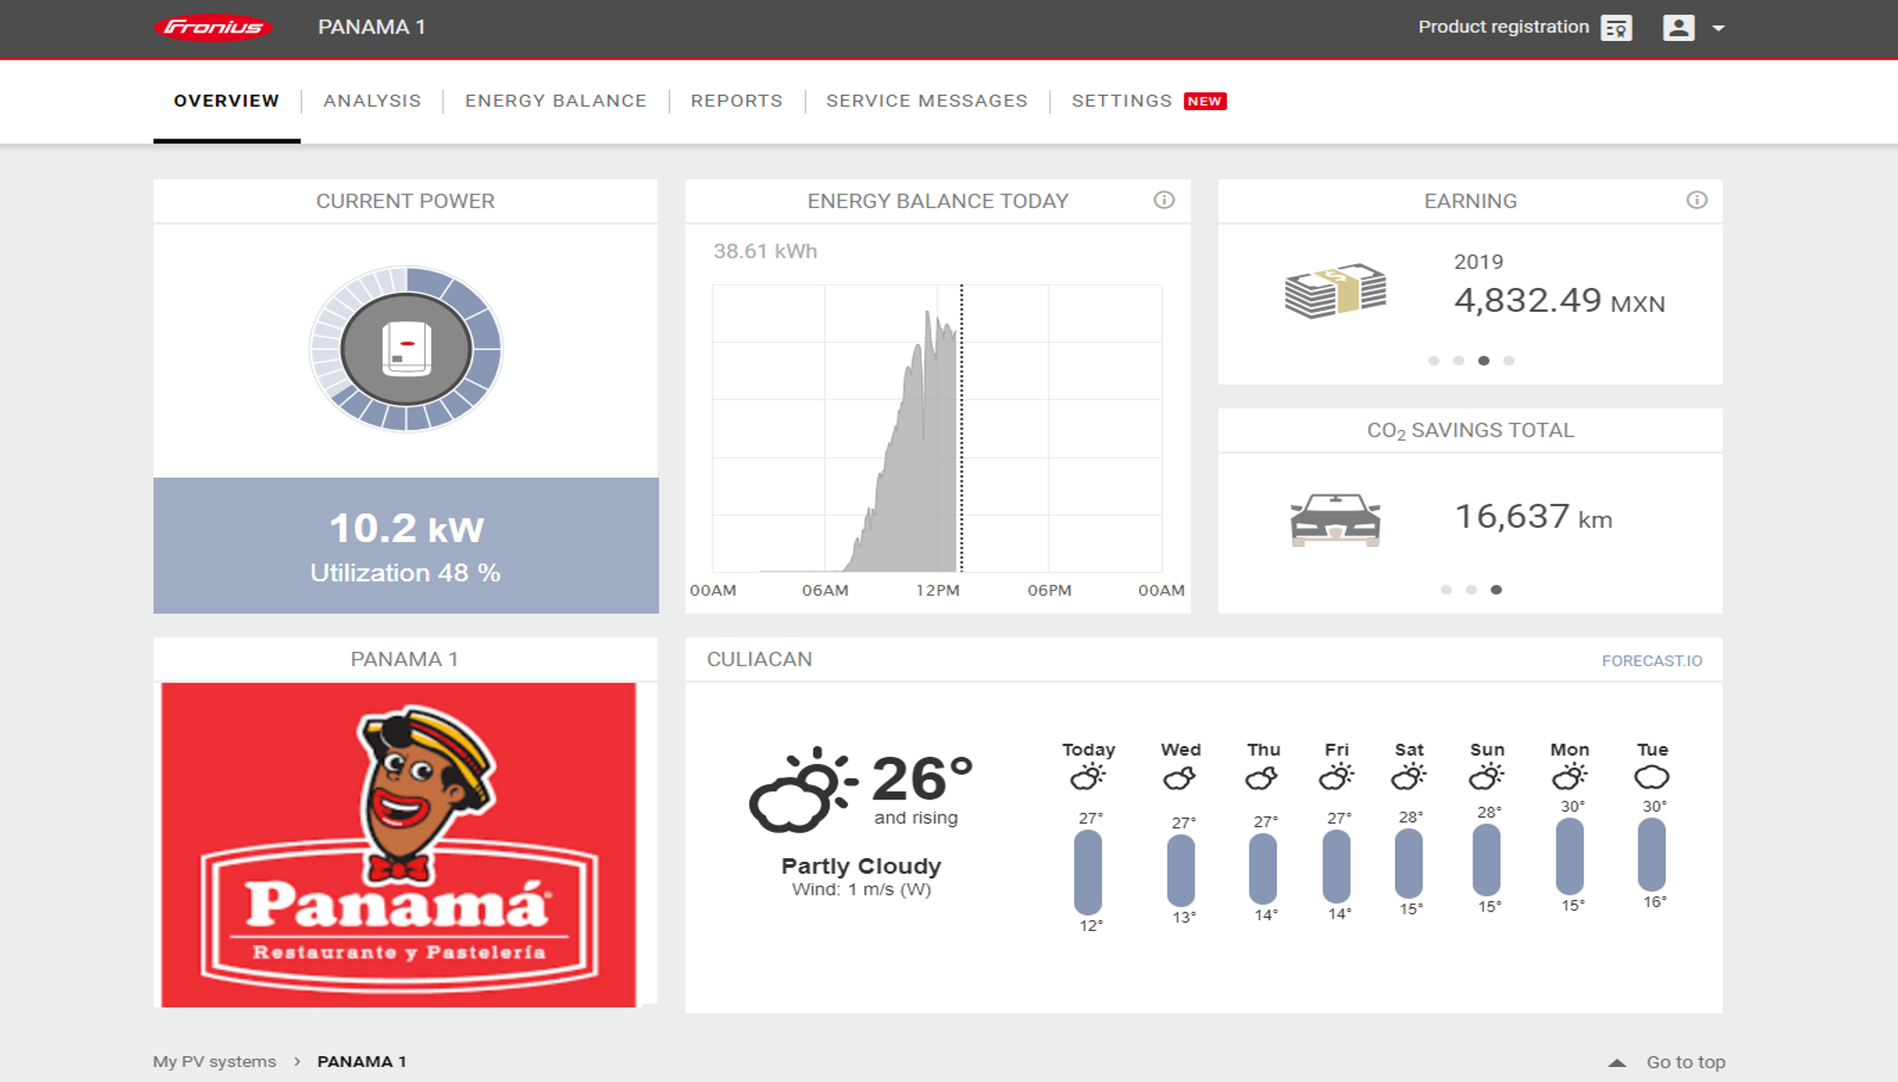This screenshot has height=1082, width=1898.
Task: Click the Earning panel info icon
Action: 1696,201
